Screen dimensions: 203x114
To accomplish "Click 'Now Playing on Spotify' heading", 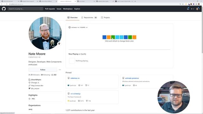I will click(x=77, y=54).
